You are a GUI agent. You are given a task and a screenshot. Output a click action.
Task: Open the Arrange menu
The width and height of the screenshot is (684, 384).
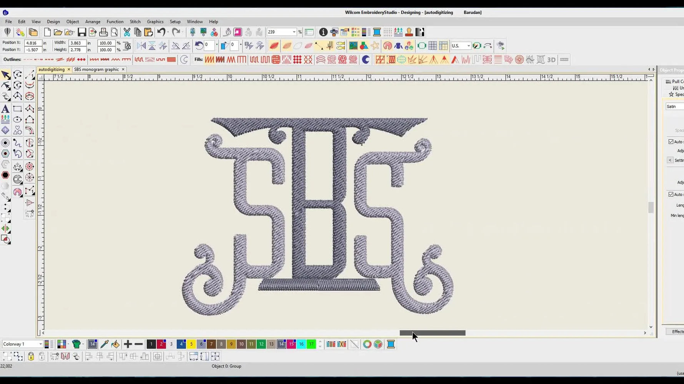[x=93, y=22]
